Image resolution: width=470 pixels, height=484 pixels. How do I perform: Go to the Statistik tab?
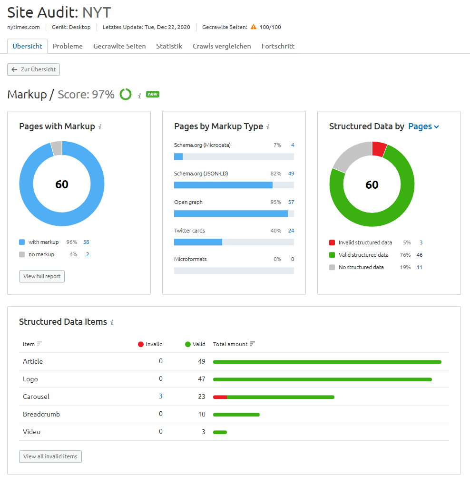169,46
